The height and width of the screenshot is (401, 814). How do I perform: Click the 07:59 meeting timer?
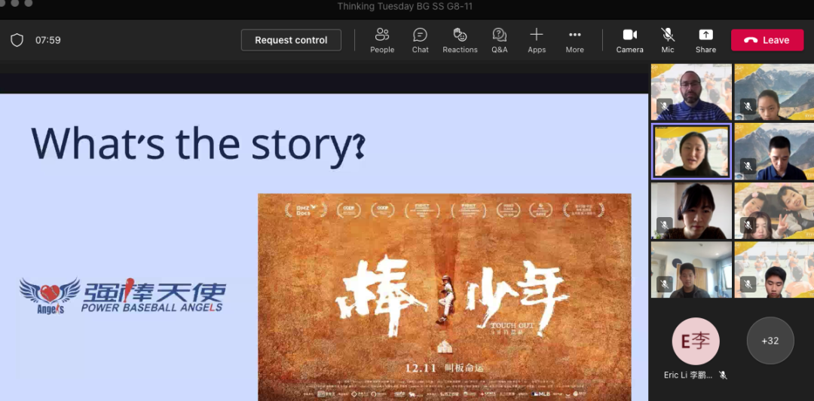tap(47, 40)
